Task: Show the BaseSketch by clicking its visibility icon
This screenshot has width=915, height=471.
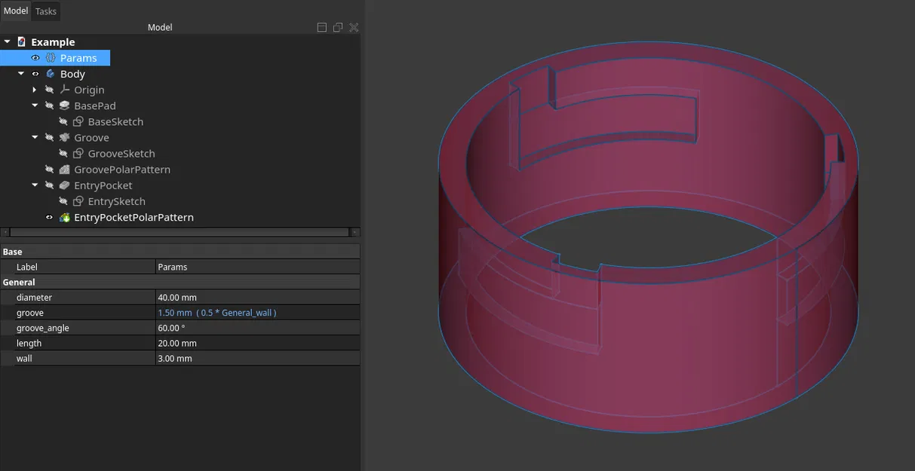Action: pyautogui.click(x=63, y=121)
